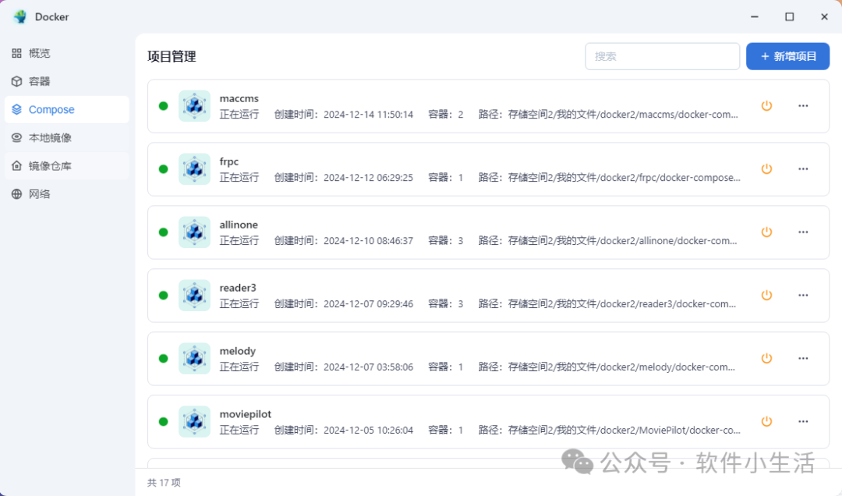The height and width of the screenshot is (496, 842).
Task: Click the maccms project cube icon
Action: click(194, 106)
